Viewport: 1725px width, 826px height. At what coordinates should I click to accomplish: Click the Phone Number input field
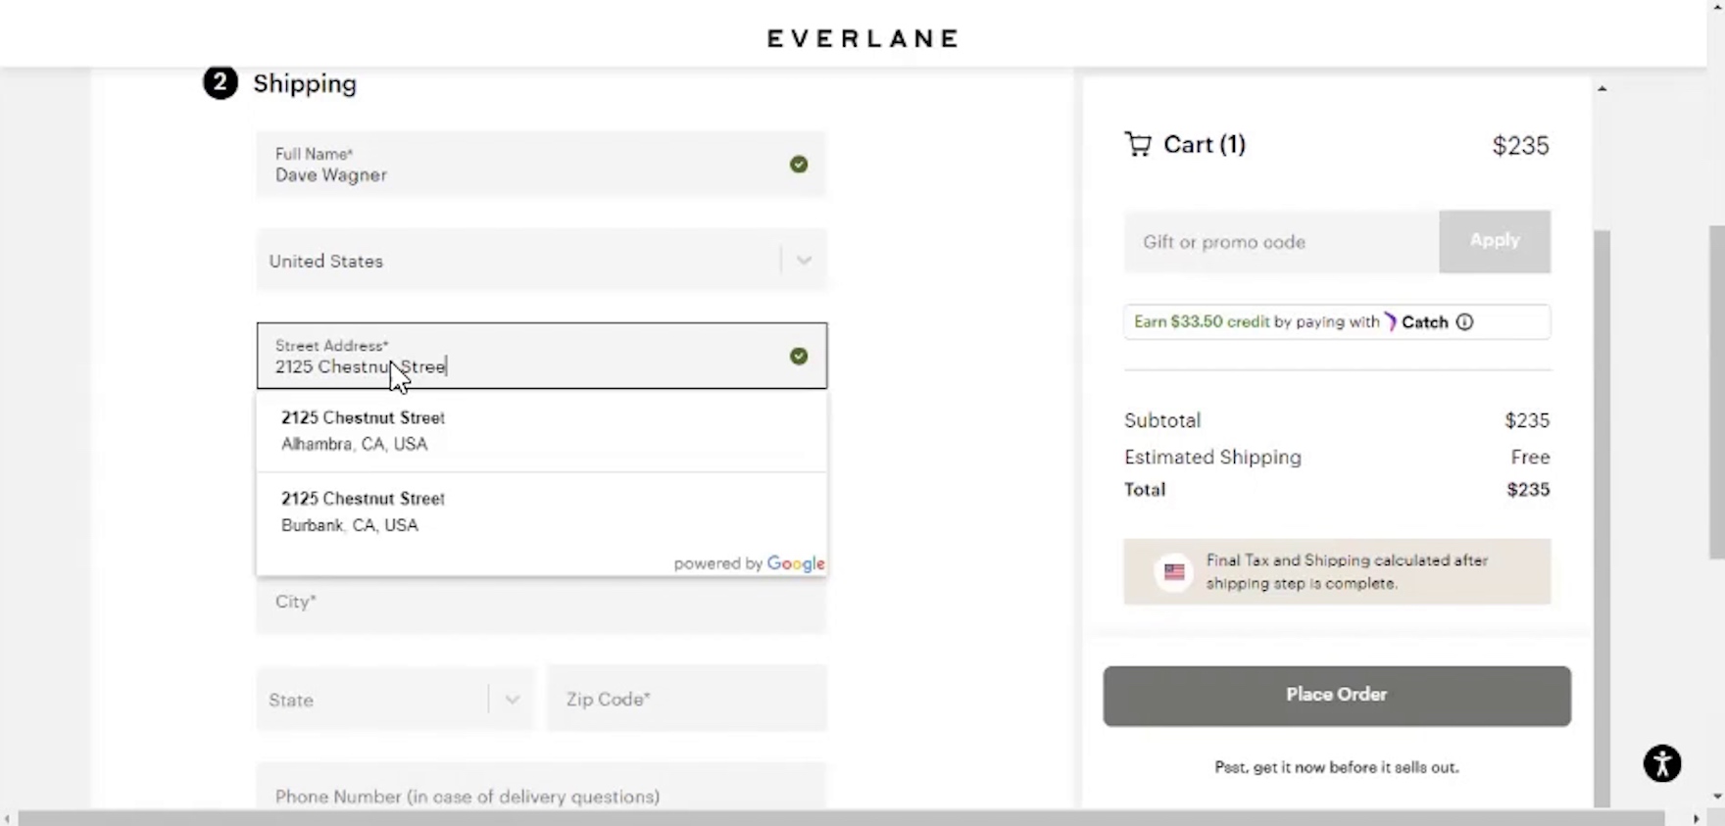tap(541, 796)
